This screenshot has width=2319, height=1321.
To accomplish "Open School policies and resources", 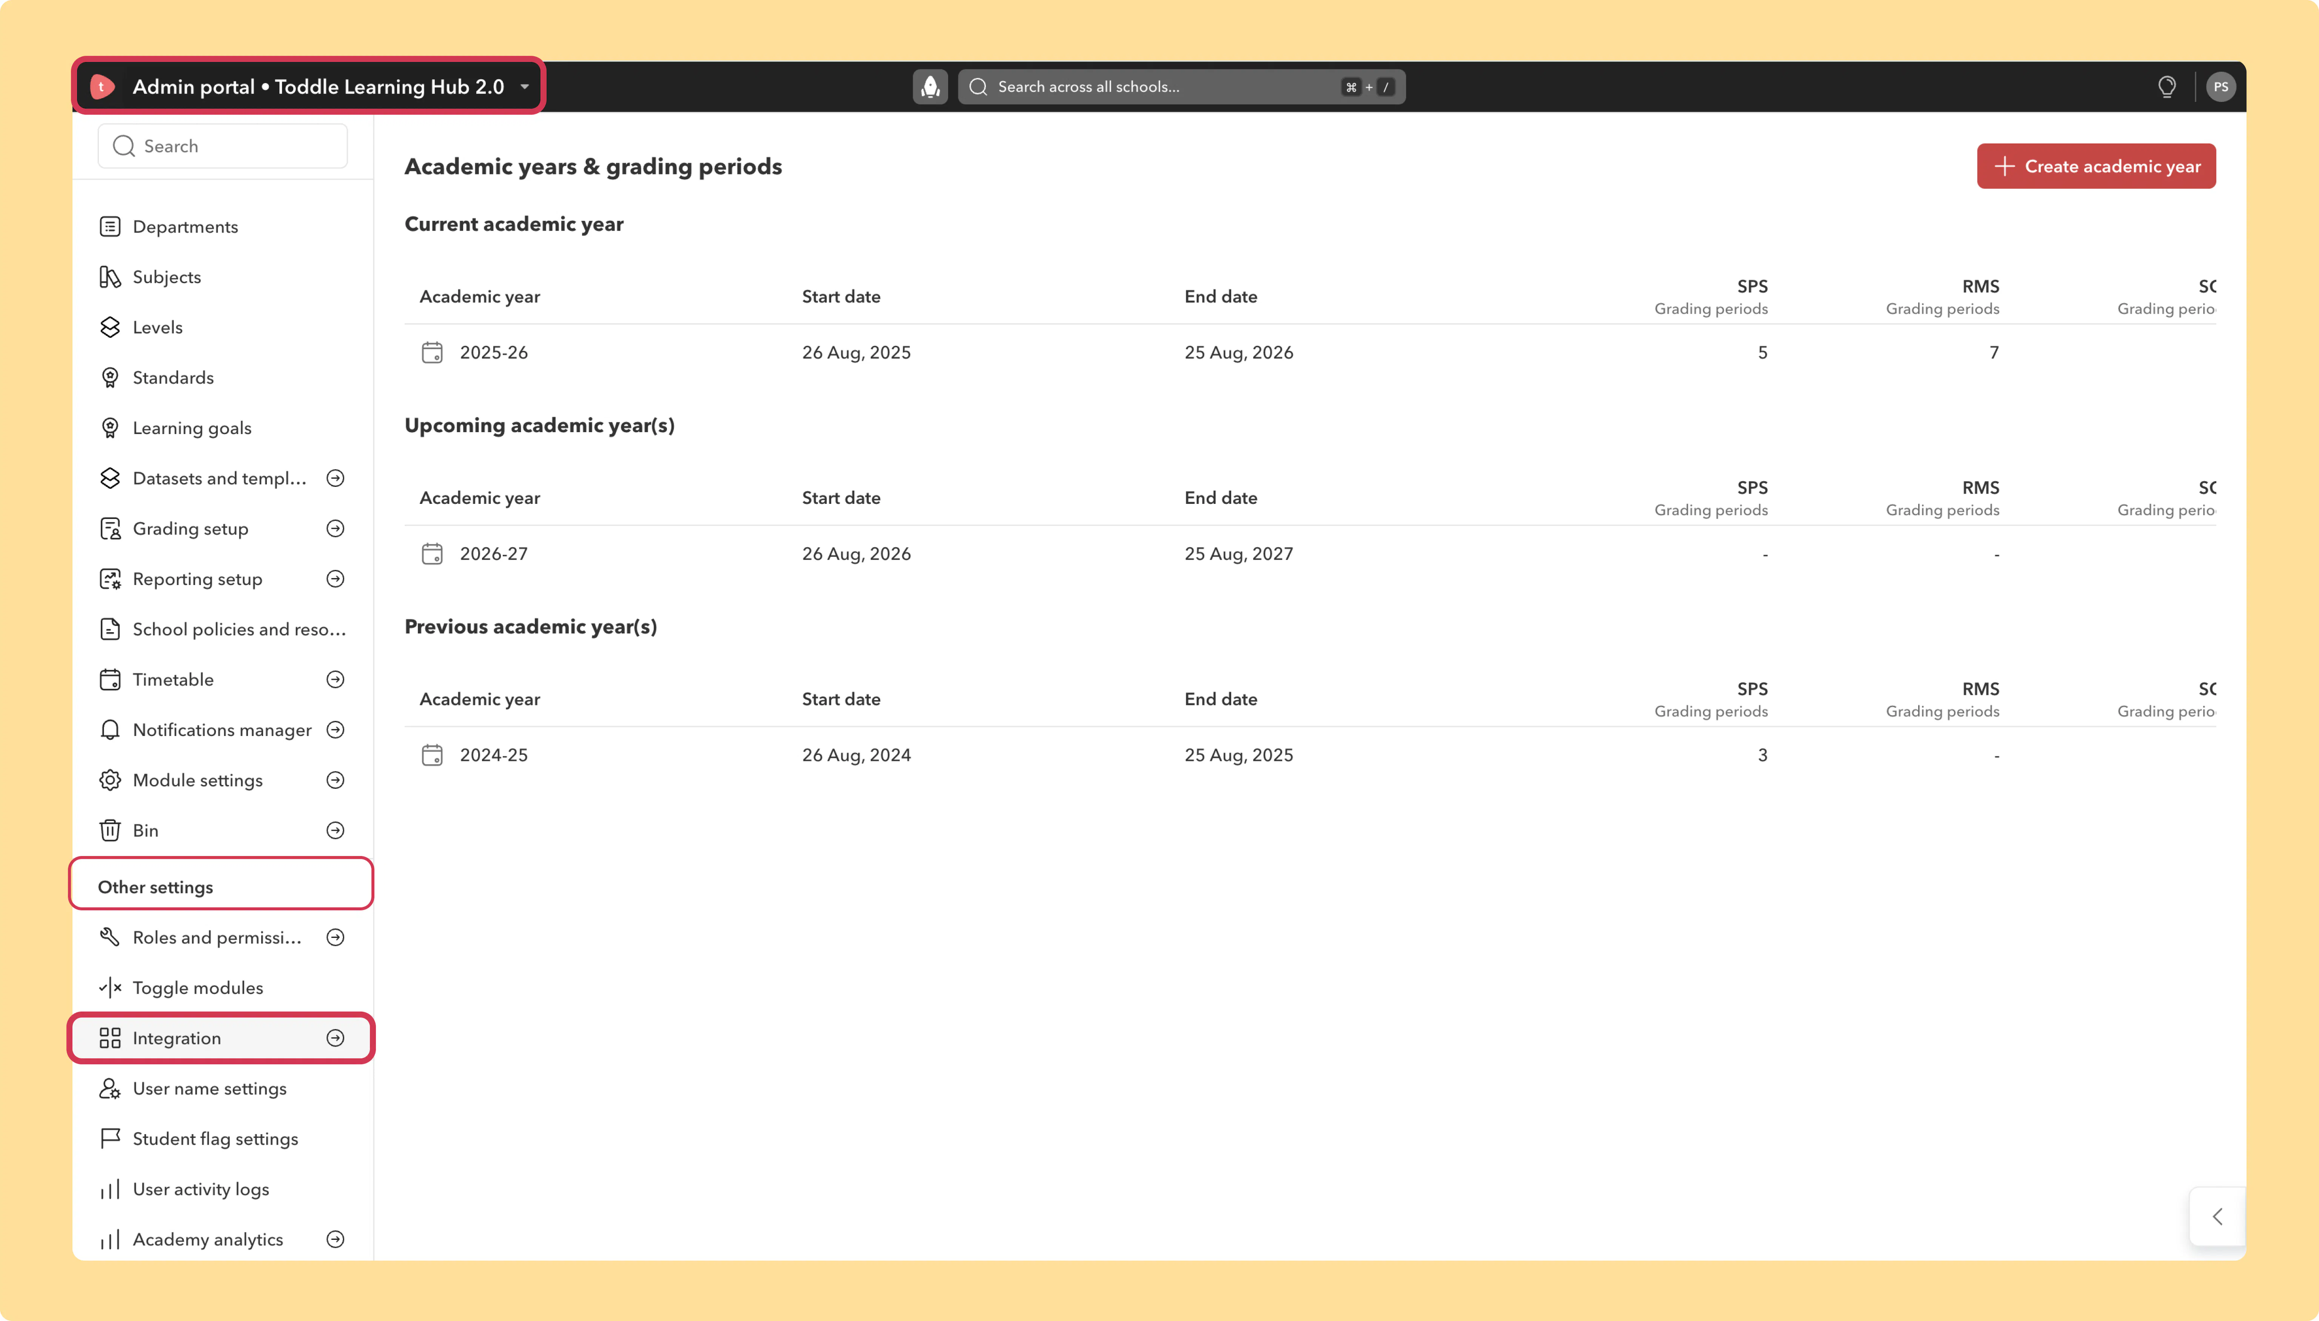I will pos(222,629).
